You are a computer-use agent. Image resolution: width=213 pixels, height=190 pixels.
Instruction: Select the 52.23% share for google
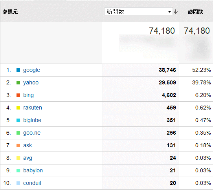pos(202,70)
